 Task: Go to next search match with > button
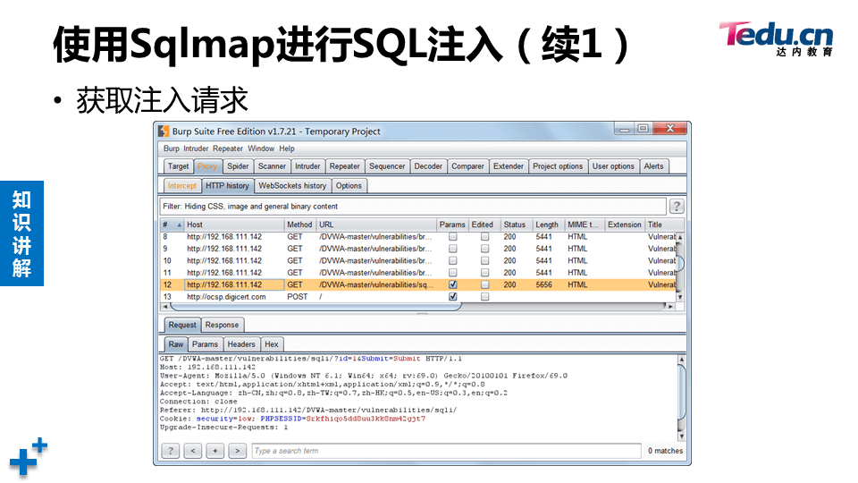click(x=237, y=451)
